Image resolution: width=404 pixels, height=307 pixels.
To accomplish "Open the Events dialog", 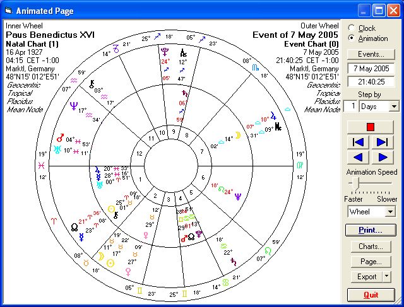I will coord(371,54).
